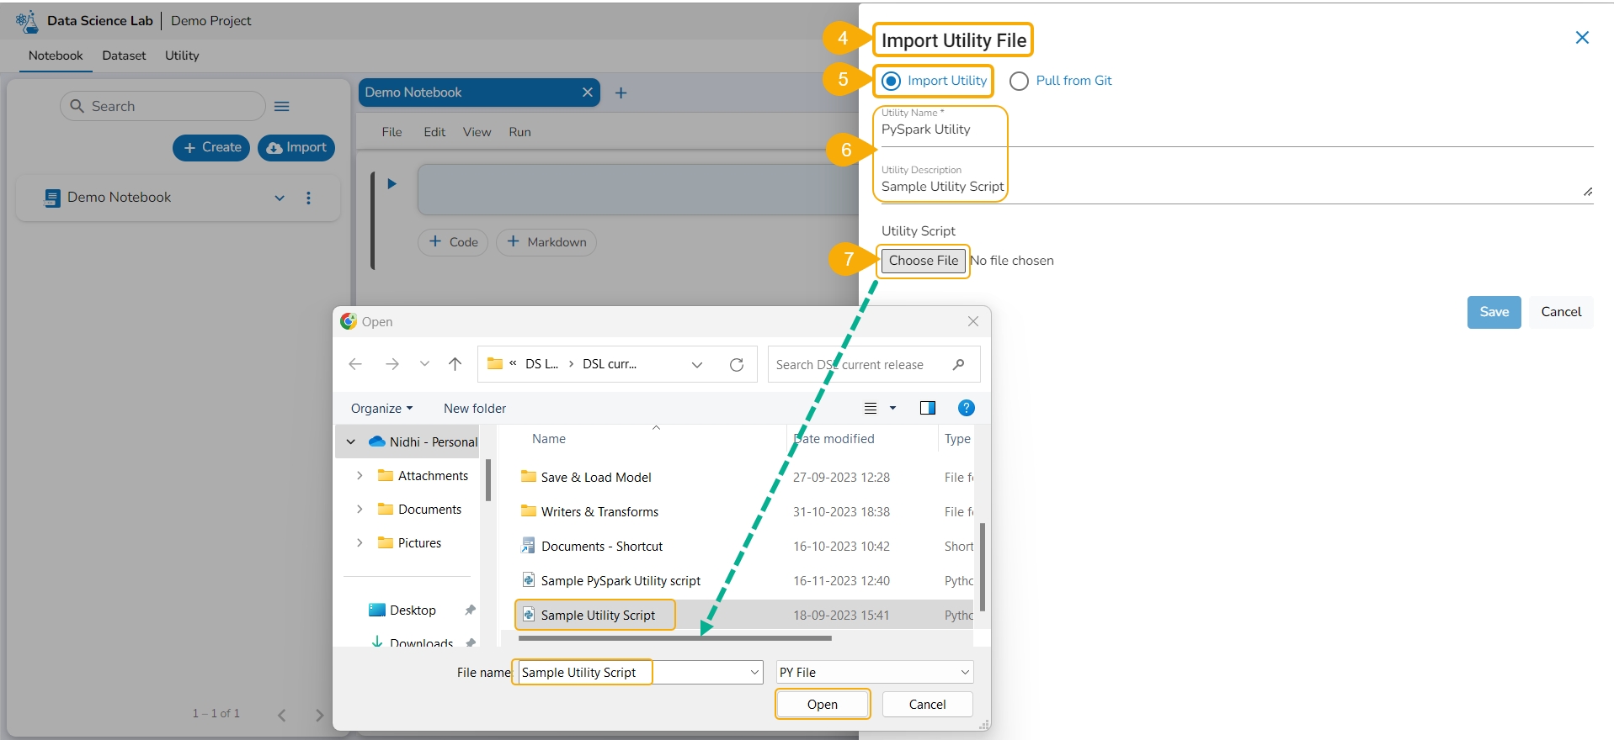Change view layout in Open dialog
The width and height of the screenshot is (1614, 740).
tap(871, 408)
